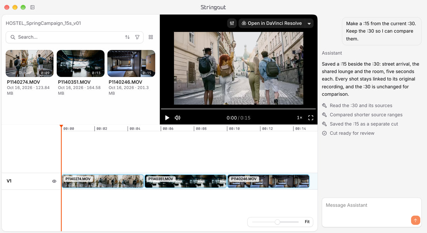Toggle V1 track visibility eye
The image size is (427, 233).
54,181
